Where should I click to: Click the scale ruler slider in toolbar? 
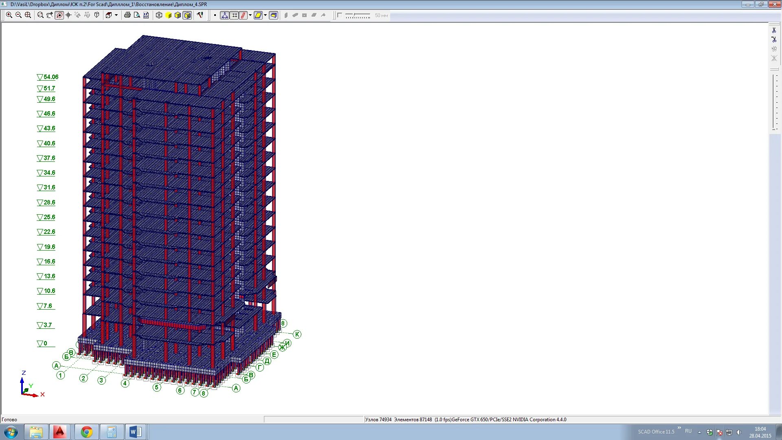(358, 15)
